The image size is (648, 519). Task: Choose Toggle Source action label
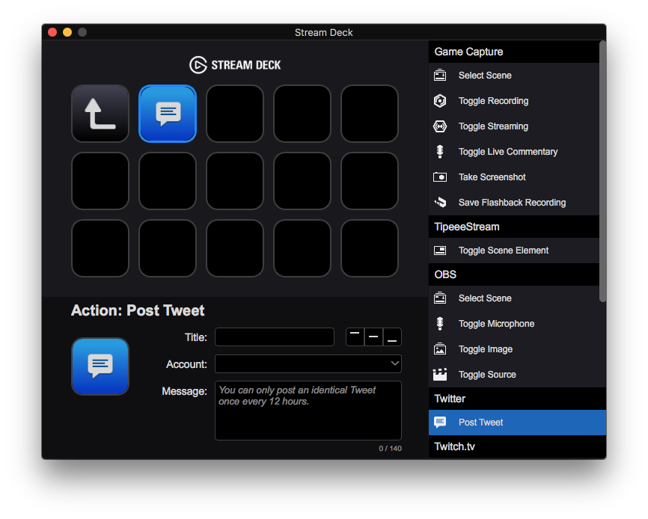[x=487, y=375]
